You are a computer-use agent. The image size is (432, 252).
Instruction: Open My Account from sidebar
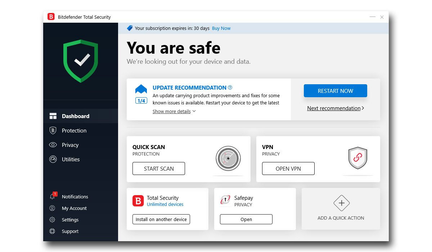[x=74, y=208]
